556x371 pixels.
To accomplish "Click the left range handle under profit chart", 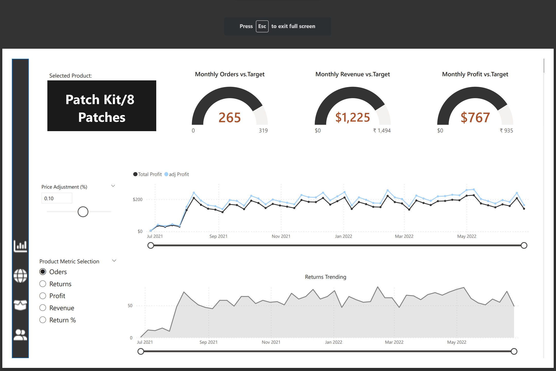I will (151, 245).
